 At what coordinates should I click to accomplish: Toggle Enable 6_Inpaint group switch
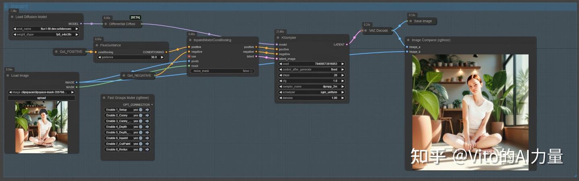(141, 138)
